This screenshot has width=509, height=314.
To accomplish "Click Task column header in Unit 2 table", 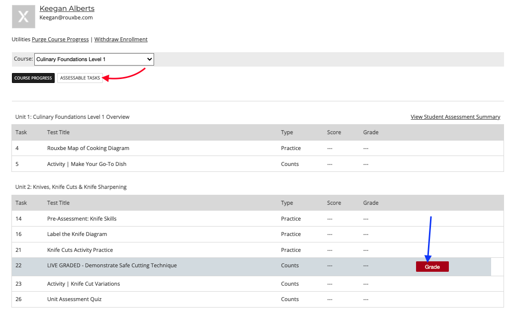I will coord(21,203).
